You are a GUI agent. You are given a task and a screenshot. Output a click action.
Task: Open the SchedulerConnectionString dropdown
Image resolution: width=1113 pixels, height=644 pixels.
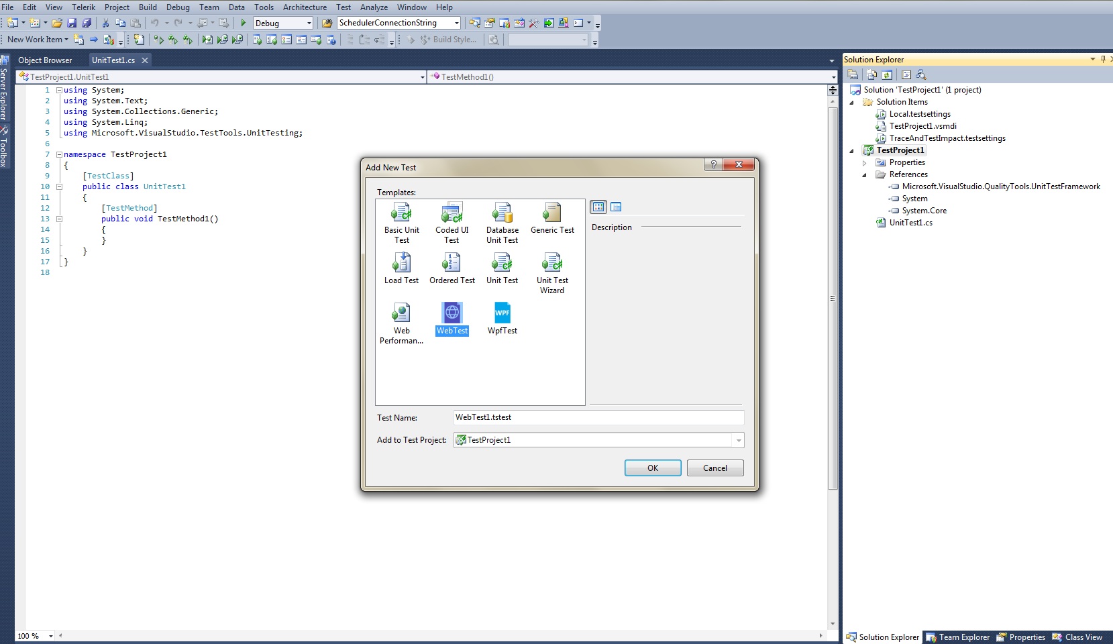pyautogui.click(x=457, y=23)
